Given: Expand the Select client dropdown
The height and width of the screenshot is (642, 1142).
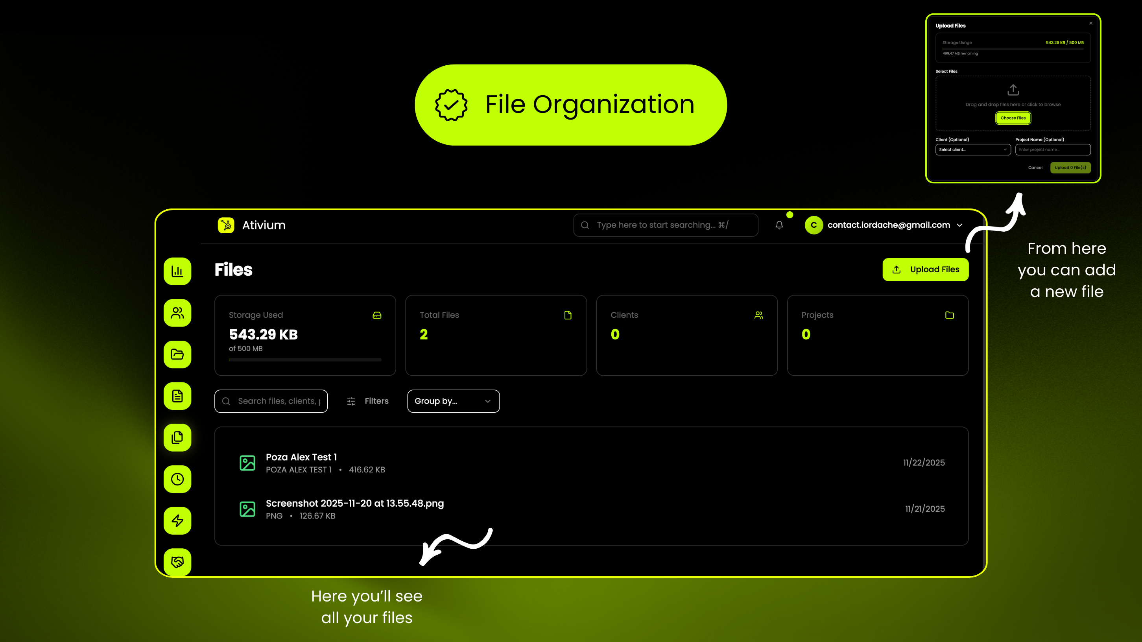Looking at the screenshot, I should coord(973,150).
